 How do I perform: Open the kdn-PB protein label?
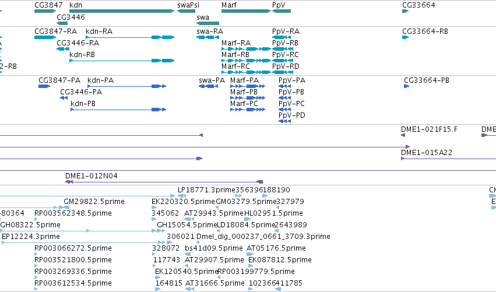click(x=83, y=104)
